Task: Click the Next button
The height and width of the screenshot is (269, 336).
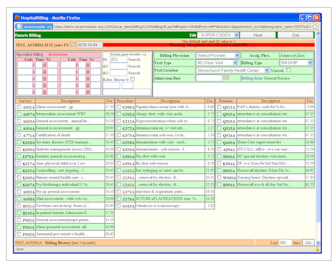Action: tap(258, 35)
